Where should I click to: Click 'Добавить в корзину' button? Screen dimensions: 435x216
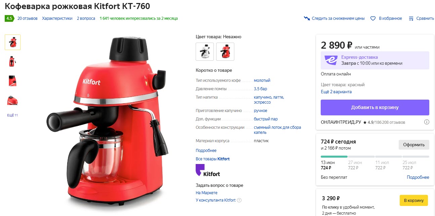[x=375, y=107]
